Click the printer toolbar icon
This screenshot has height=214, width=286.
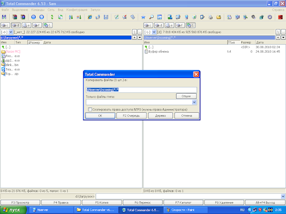pos(210,17)
